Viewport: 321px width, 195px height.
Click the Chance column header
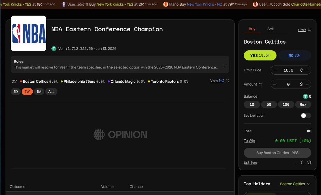tap(136, 187)
